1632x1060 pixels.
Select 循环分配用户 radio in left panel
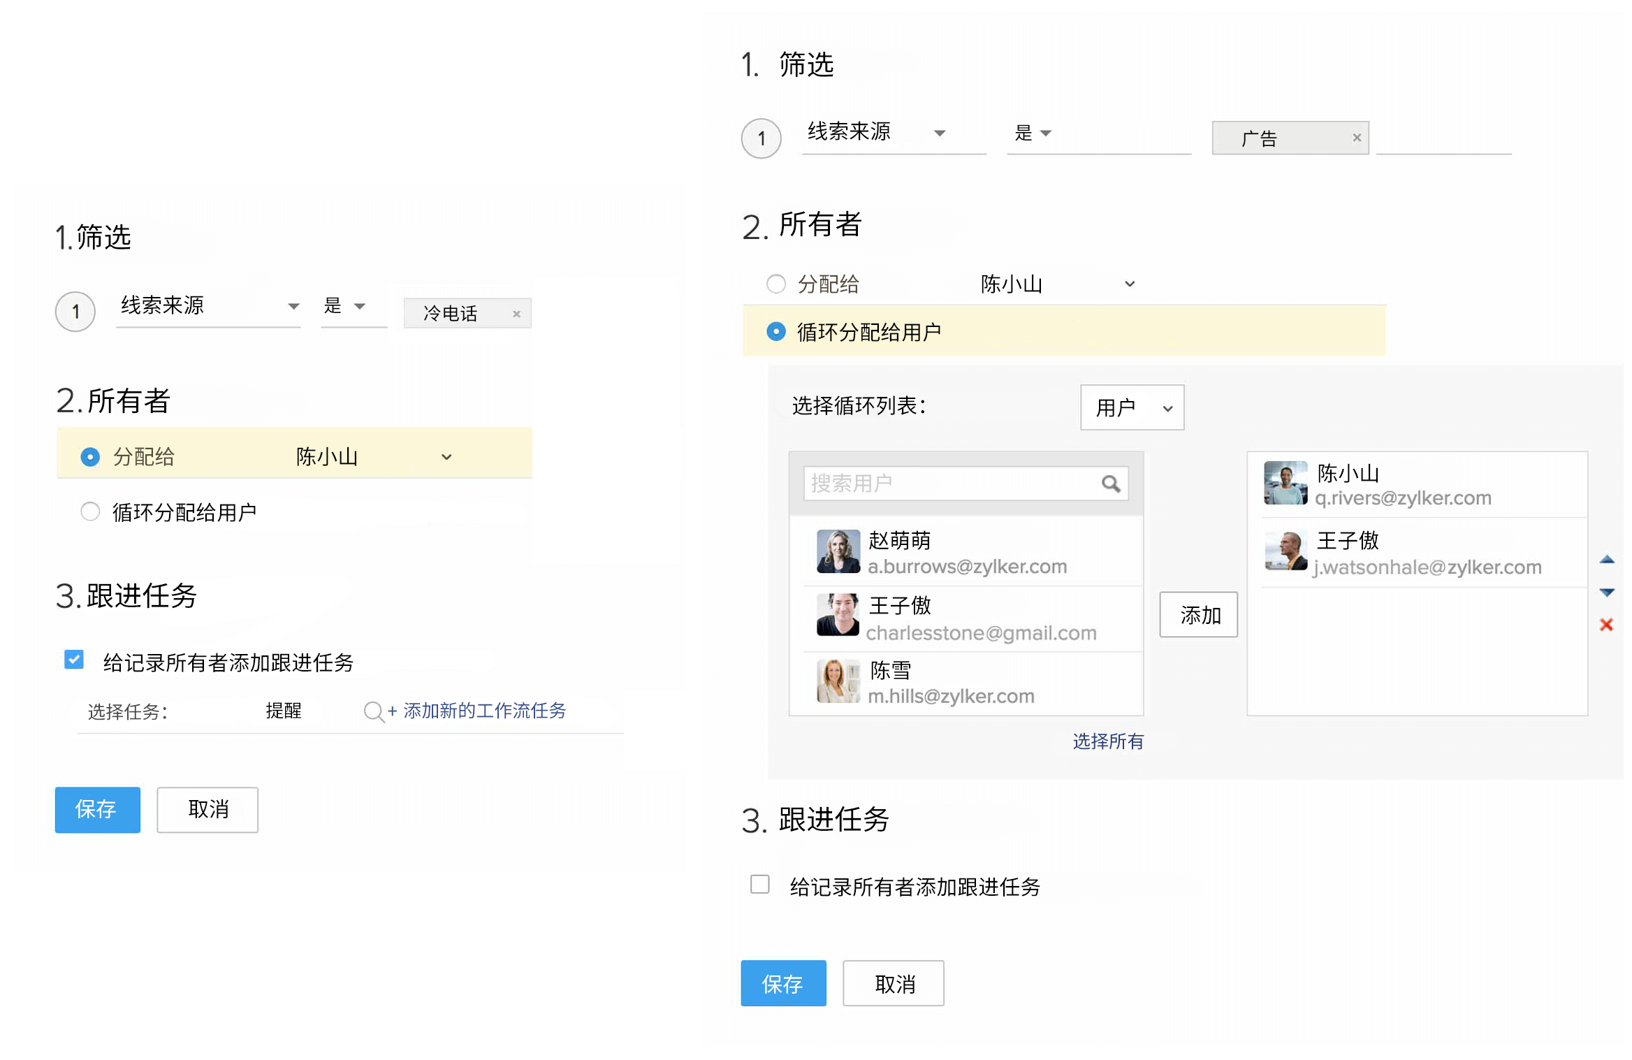[90, 511]
